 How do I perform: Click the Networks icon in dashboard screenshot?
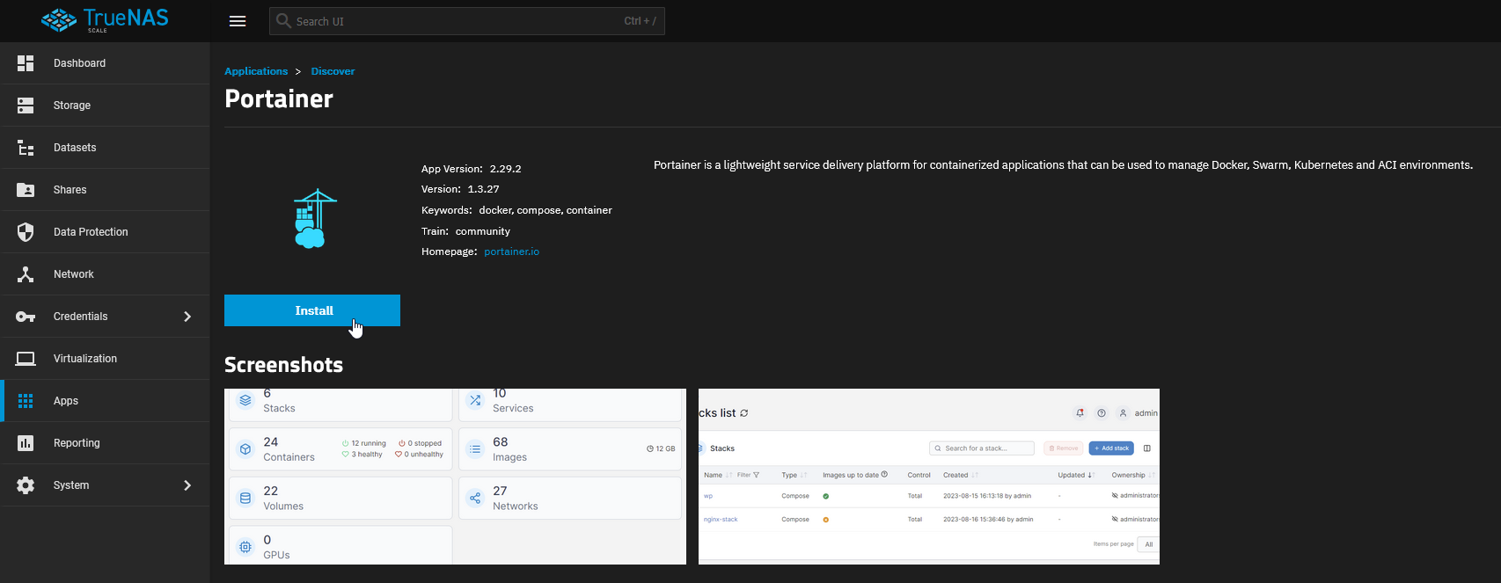[475, 499]
